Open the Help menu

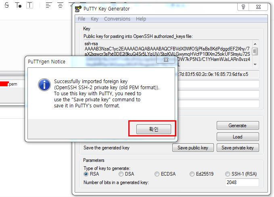click(141, 19)
